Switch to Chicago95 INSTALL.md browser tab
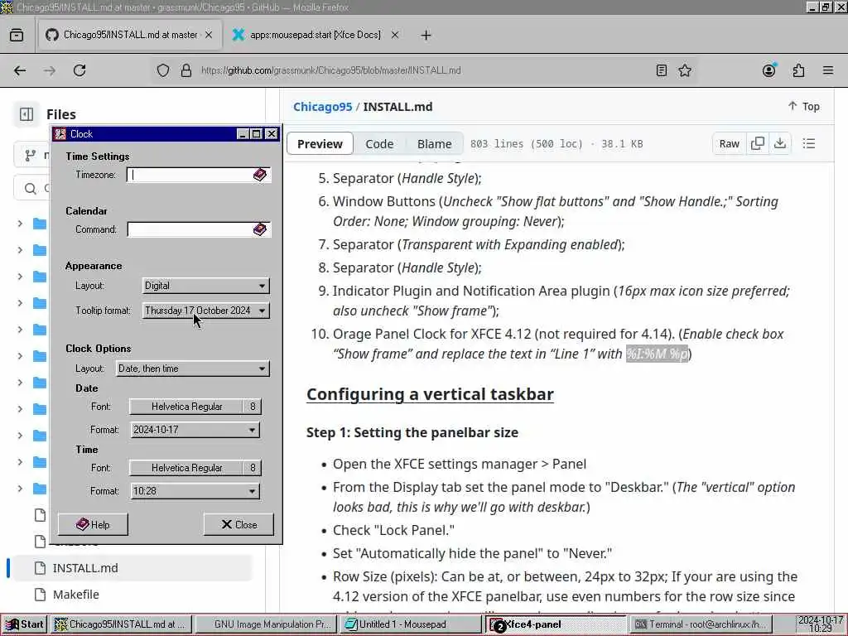 (x=128, y=35)
